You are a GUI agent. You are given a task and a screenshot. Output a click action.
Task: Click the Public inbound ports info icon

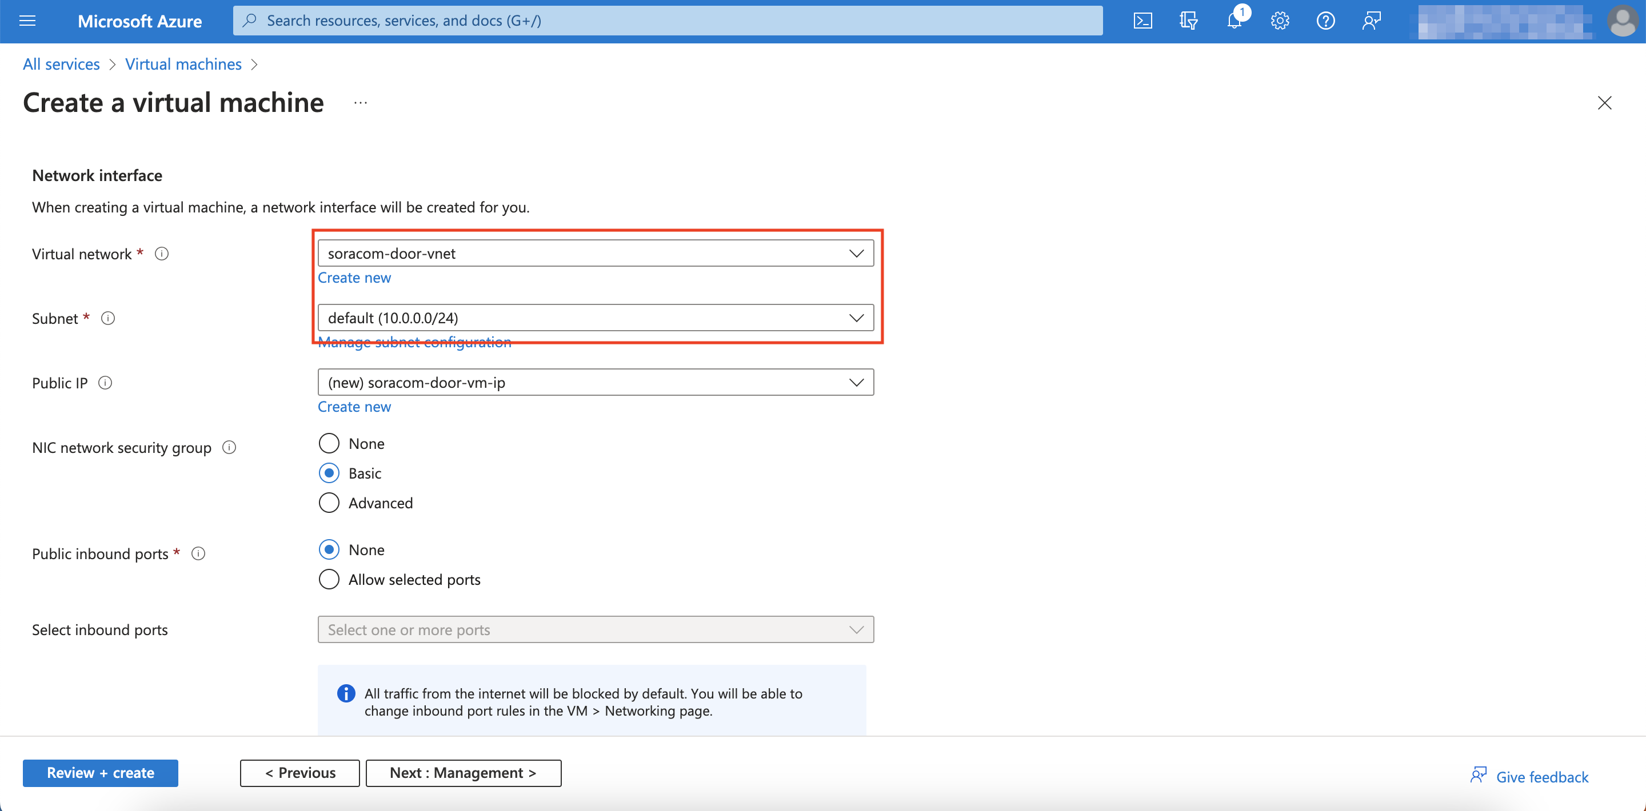point(198,553)
